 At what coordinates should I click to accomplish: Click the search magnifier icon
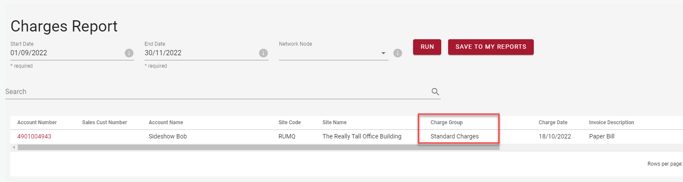pyautogui.click(x=435, y=92)
